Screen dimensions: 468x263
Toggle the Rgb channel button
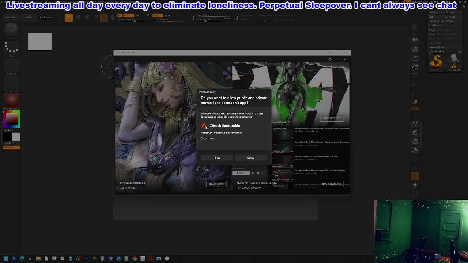click(137, 15)
